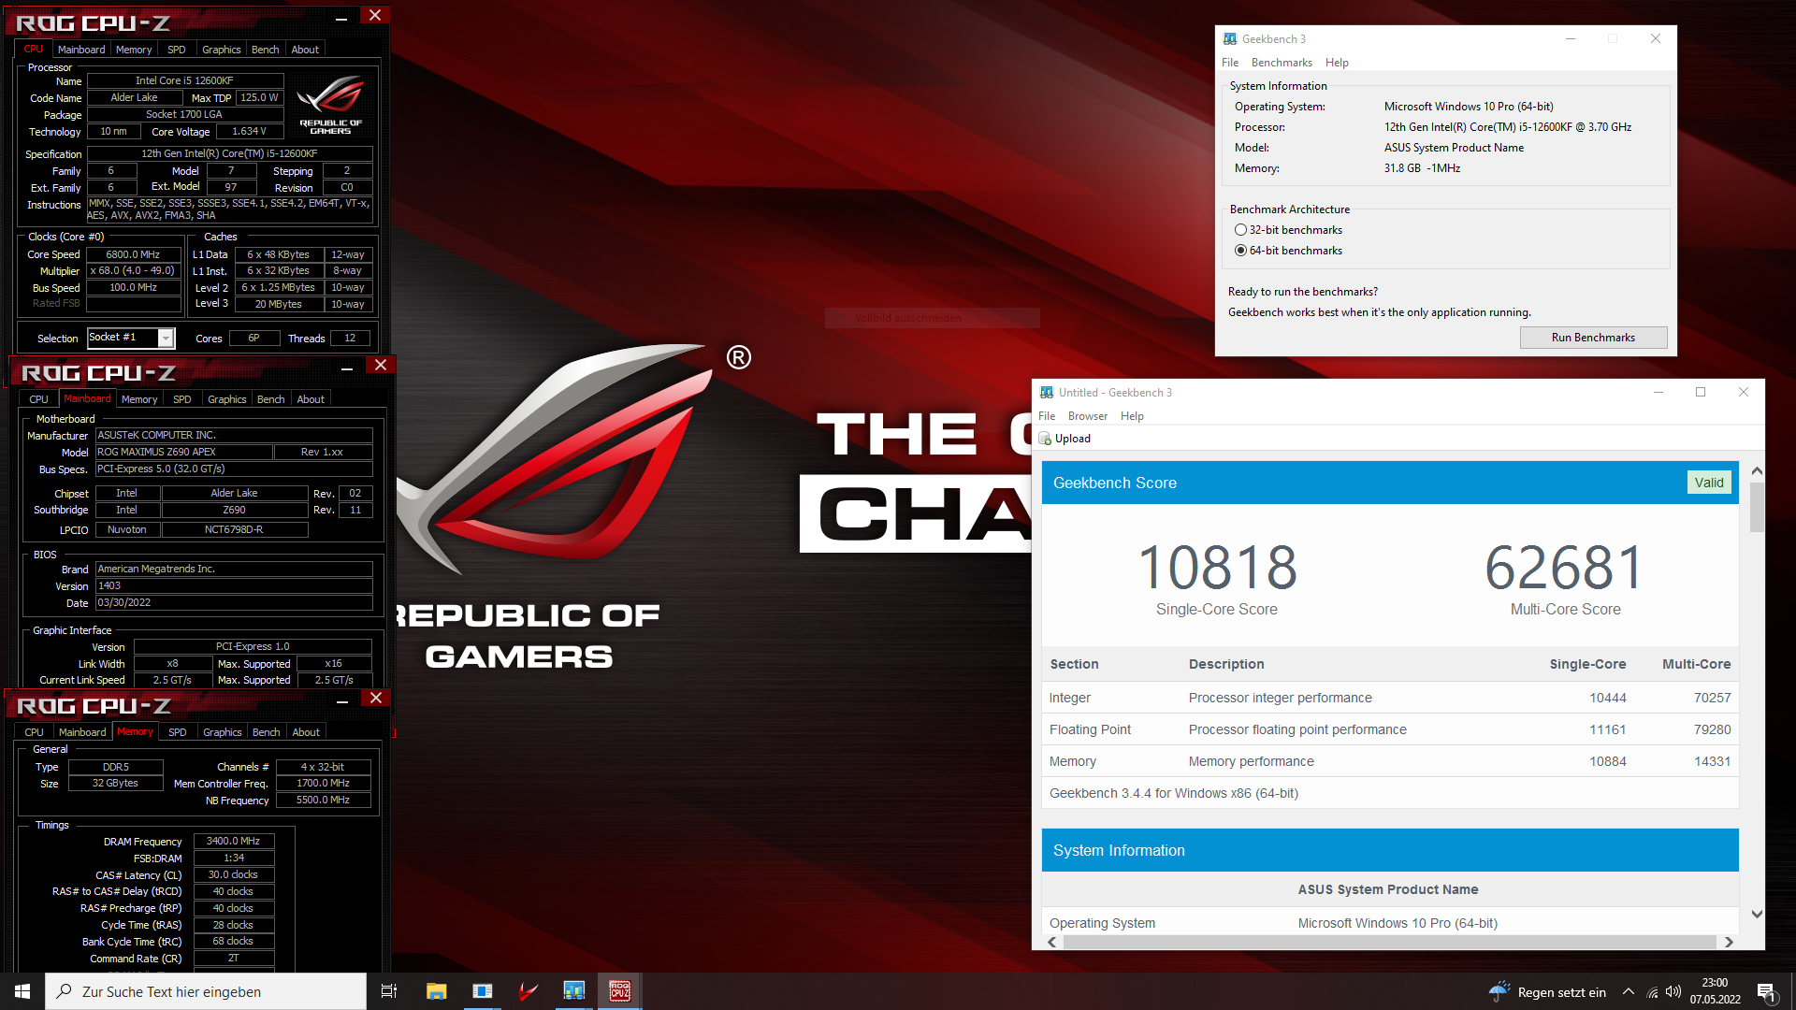Click Floating Point row in results table
This screenshot has height=1010, width=1796.
click(x=1390, y=729)
